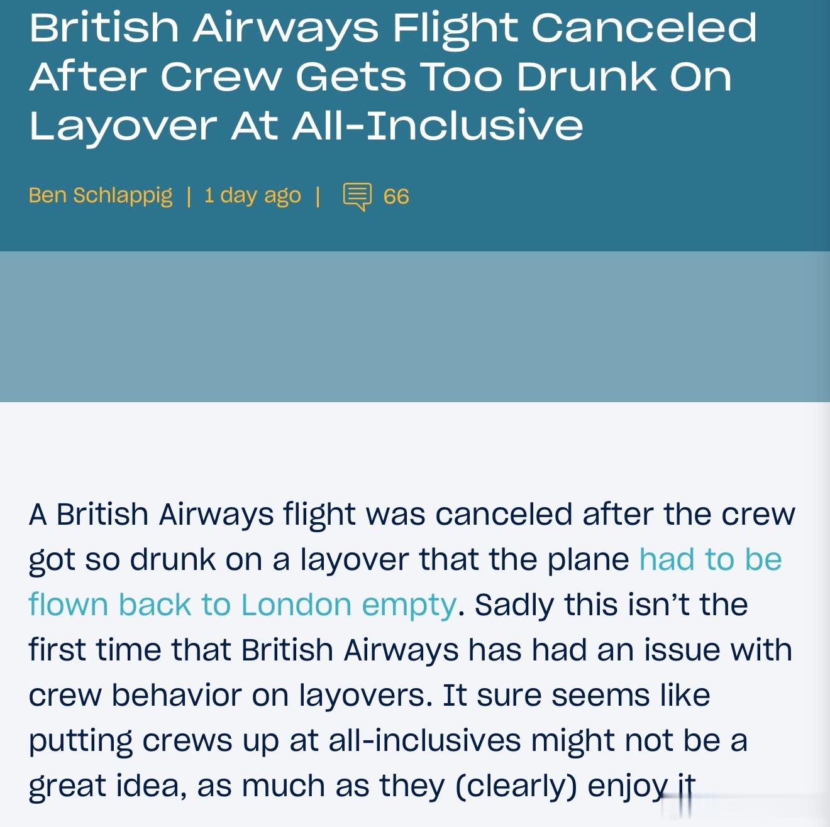The image size is (830, 827).
Task: Click the empty light-blue banner area
Action: coord(415,327)
